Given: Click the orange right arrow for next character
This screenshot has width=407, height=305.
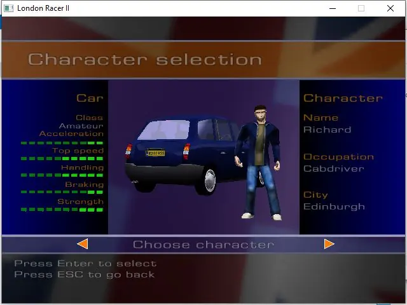Looking at the screenshot, I should (x=329, y=244).
